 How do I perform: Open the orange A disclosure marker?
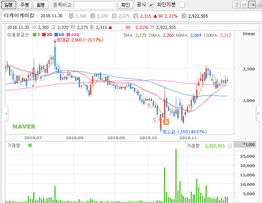tap(166, 122)
